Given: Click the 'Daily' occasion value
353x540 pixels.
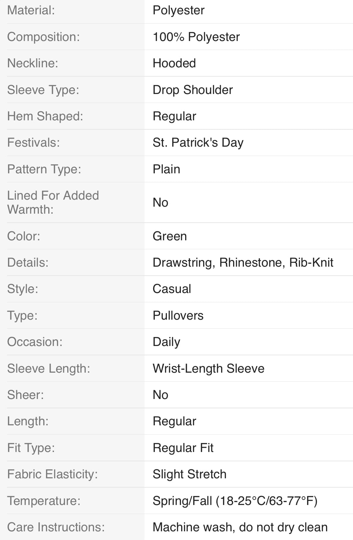Looking at the screenshot, I should 166,342.
